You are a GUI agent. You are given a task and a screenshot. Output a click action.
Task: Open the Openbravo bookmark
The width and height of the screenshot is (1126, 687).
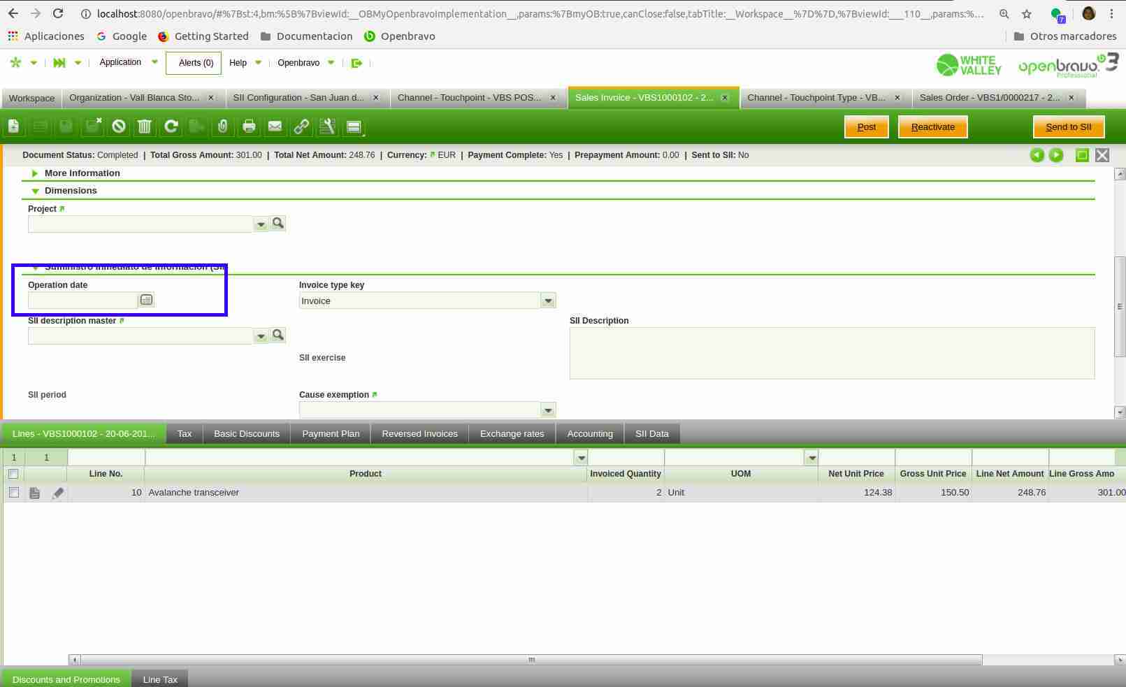[400, 36]
